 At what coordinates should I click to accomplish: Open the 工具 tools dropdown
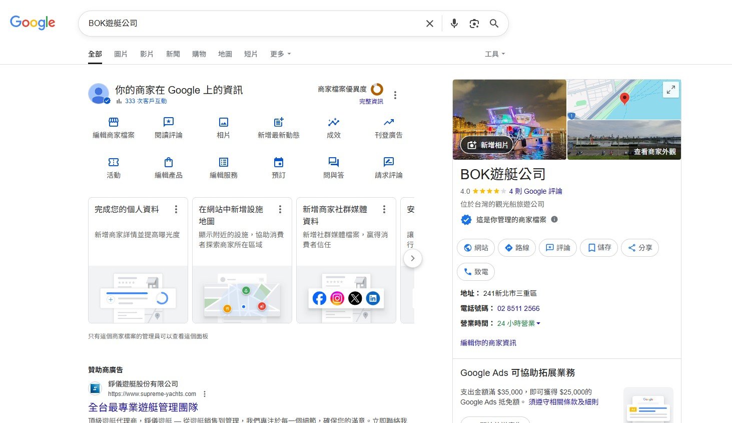click(x=495, y=54)
